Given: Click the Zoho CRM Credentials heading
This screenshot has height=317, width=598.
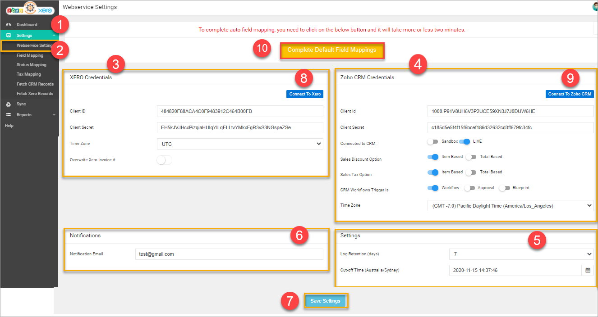Looking at the screenshot, I should [367, 77].
